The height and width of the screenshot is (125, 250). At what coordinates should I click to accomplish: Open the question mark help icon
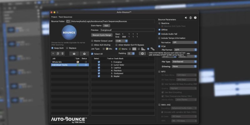pyautogui.click(x=195, y=18)
